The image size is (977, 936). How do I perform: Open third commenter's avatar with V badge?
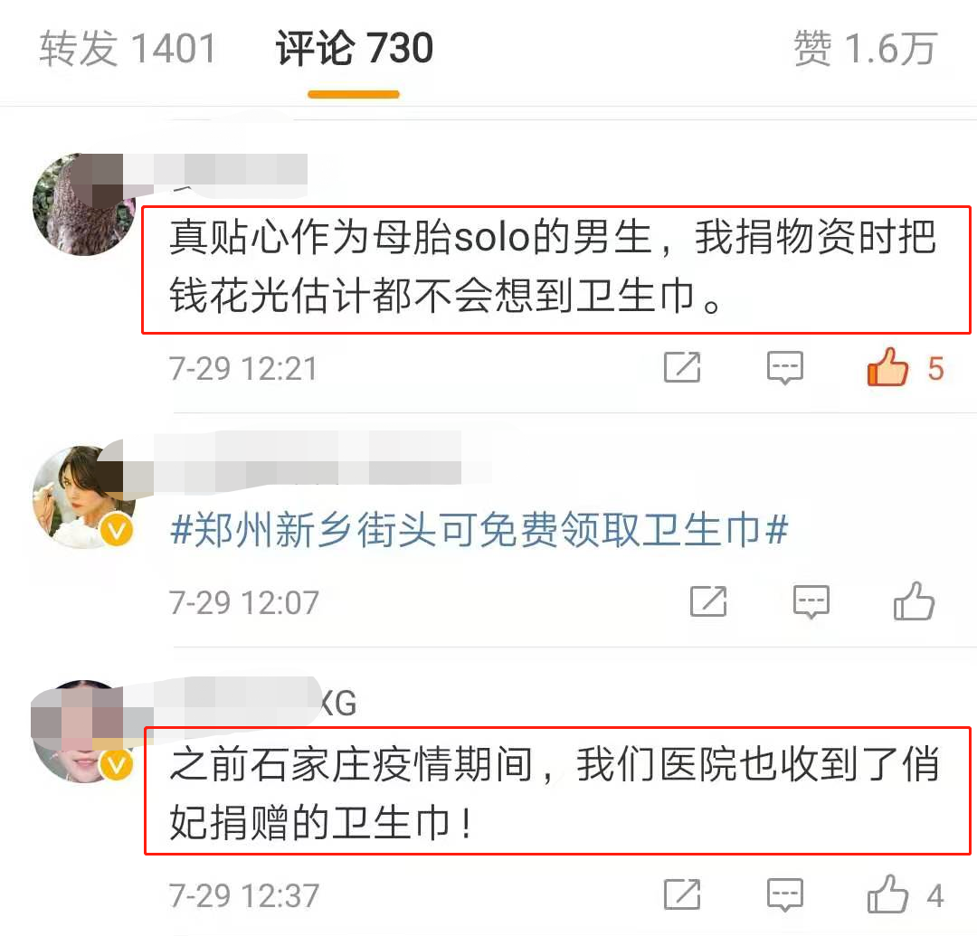(x=84, y=731)
